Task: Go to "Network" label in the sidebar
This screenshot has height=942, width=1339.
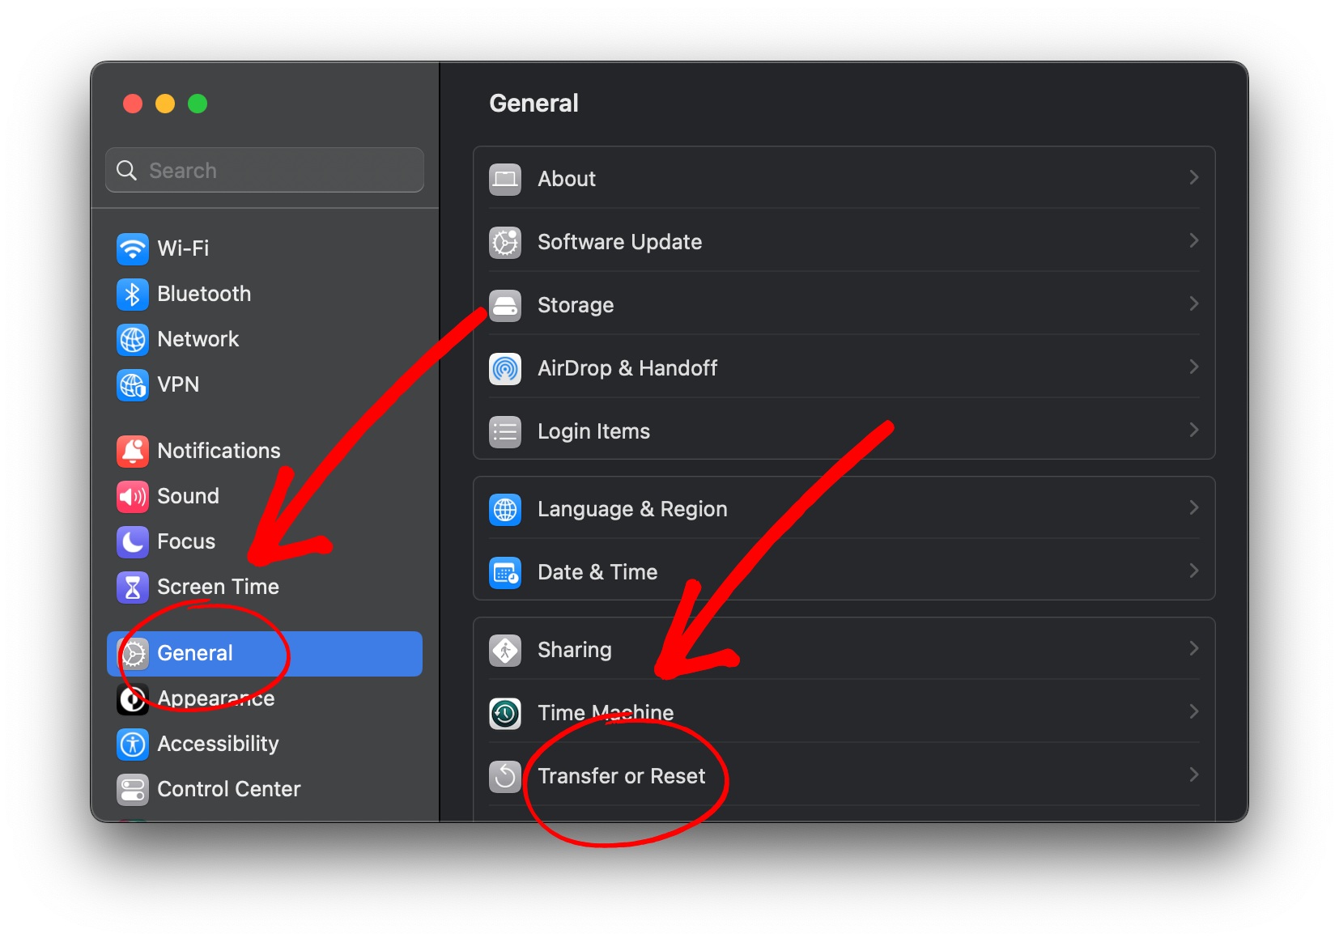Action: 198,339
